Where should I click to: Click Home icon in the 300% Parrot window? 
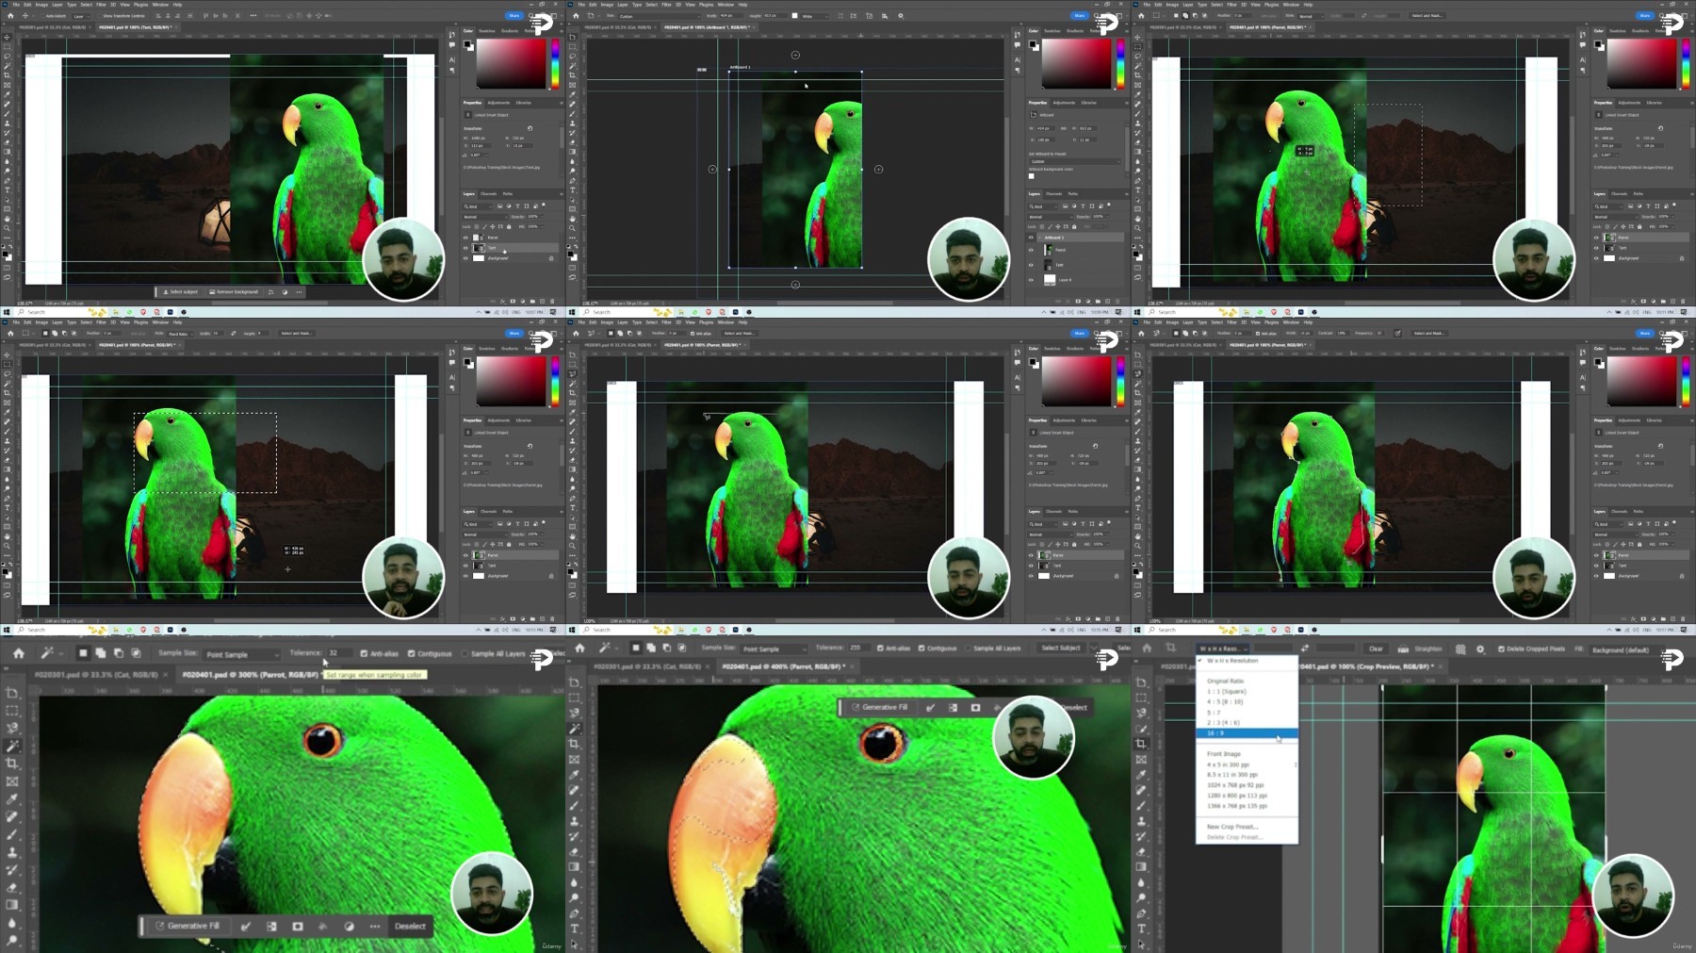coord(18,653)
